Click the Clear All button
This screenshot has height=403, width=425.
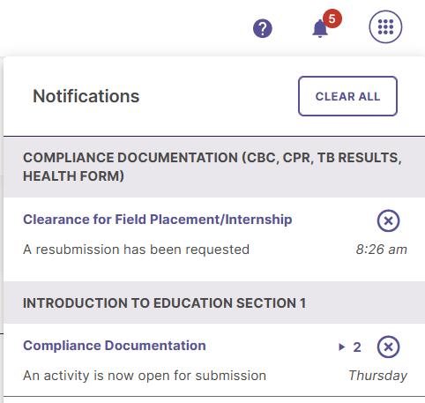click(x=347, y=96)
